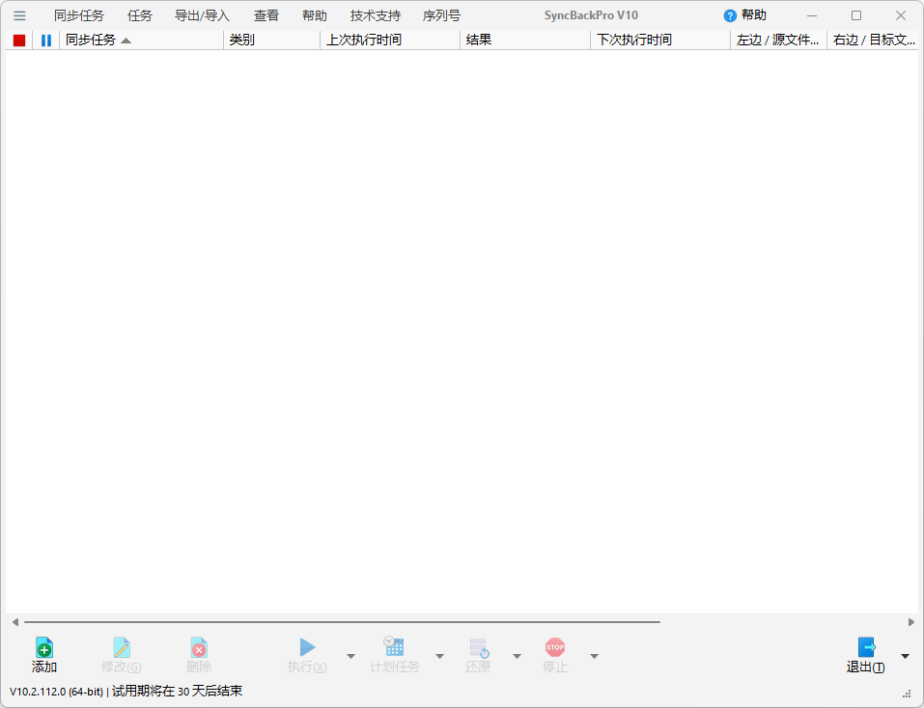Click the 修改(G) modify icon
This screenshot has height=708, width=924.
pyautogui.click(x=122, y=647)
